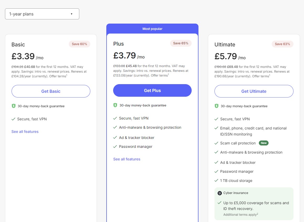
Task: Click the Get Ultimate button
Action: point(254,91)
